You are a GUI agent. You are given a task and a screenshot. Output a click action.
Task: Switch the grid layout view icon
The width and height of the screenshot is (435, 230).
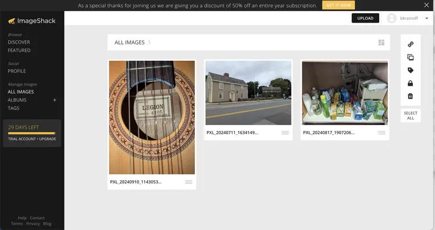tap(381, 42)
